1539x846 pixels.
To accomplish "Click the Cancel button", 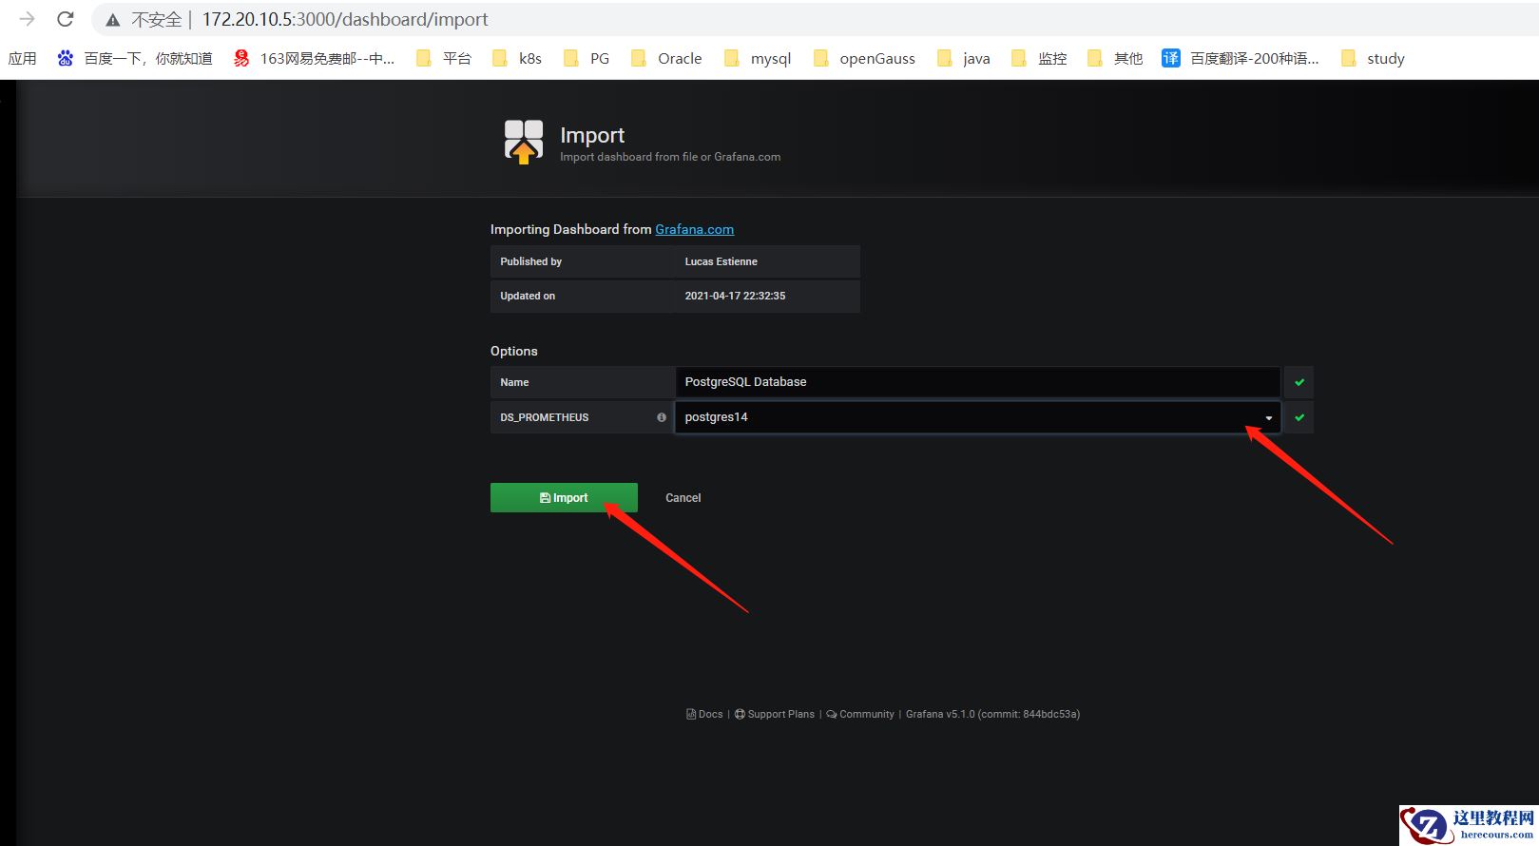I will click(x=683, y=498).
